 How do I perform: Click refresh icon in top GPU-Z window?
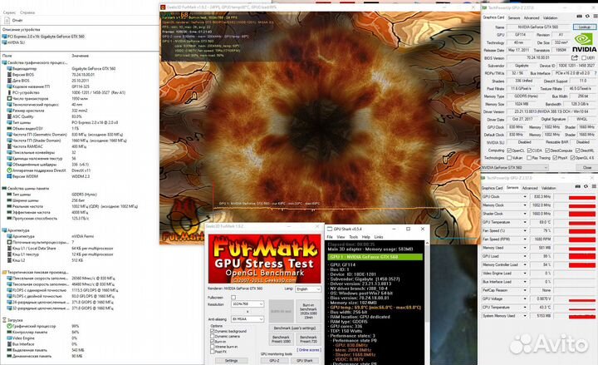point(587,16)
